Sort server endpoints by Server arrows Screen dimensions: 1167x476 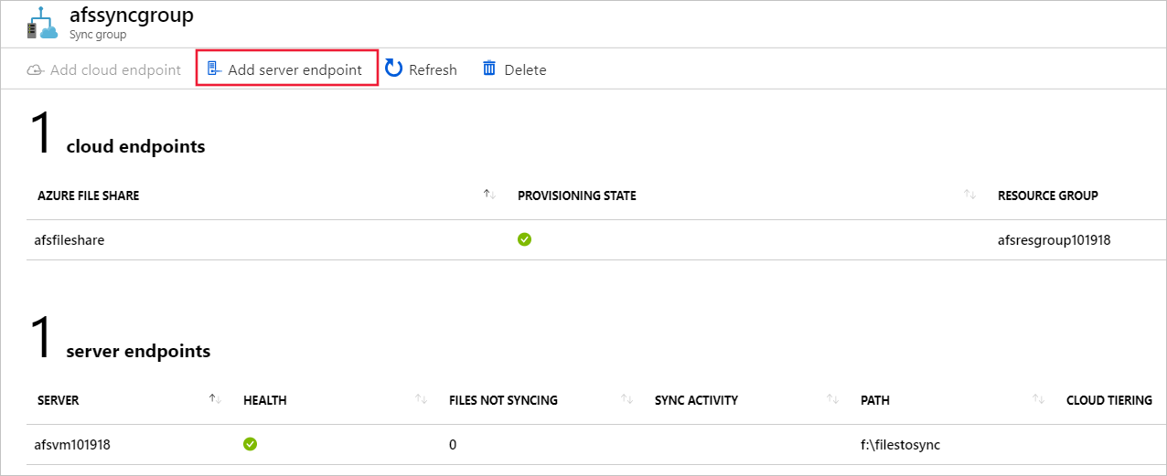point(215,399)
